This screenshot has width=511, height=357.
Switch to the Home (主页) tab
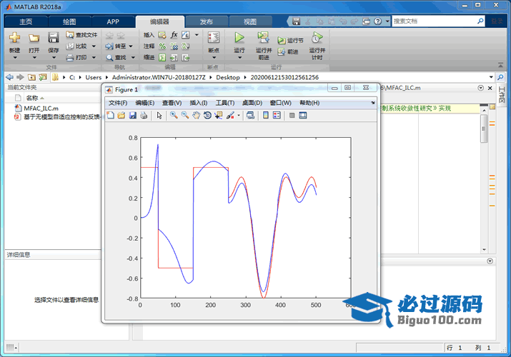pyautogui.click(x=26, y=21)
